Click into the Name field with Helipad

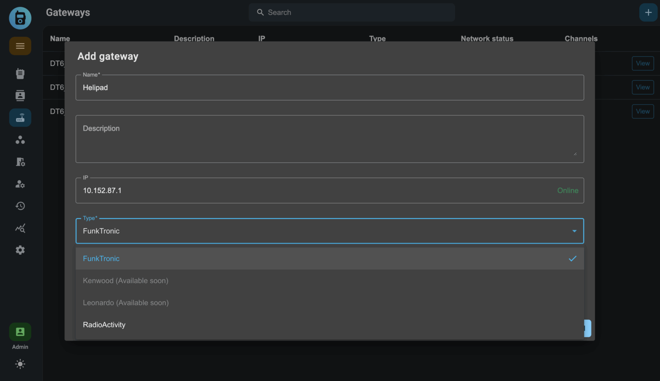click(329, 88)
